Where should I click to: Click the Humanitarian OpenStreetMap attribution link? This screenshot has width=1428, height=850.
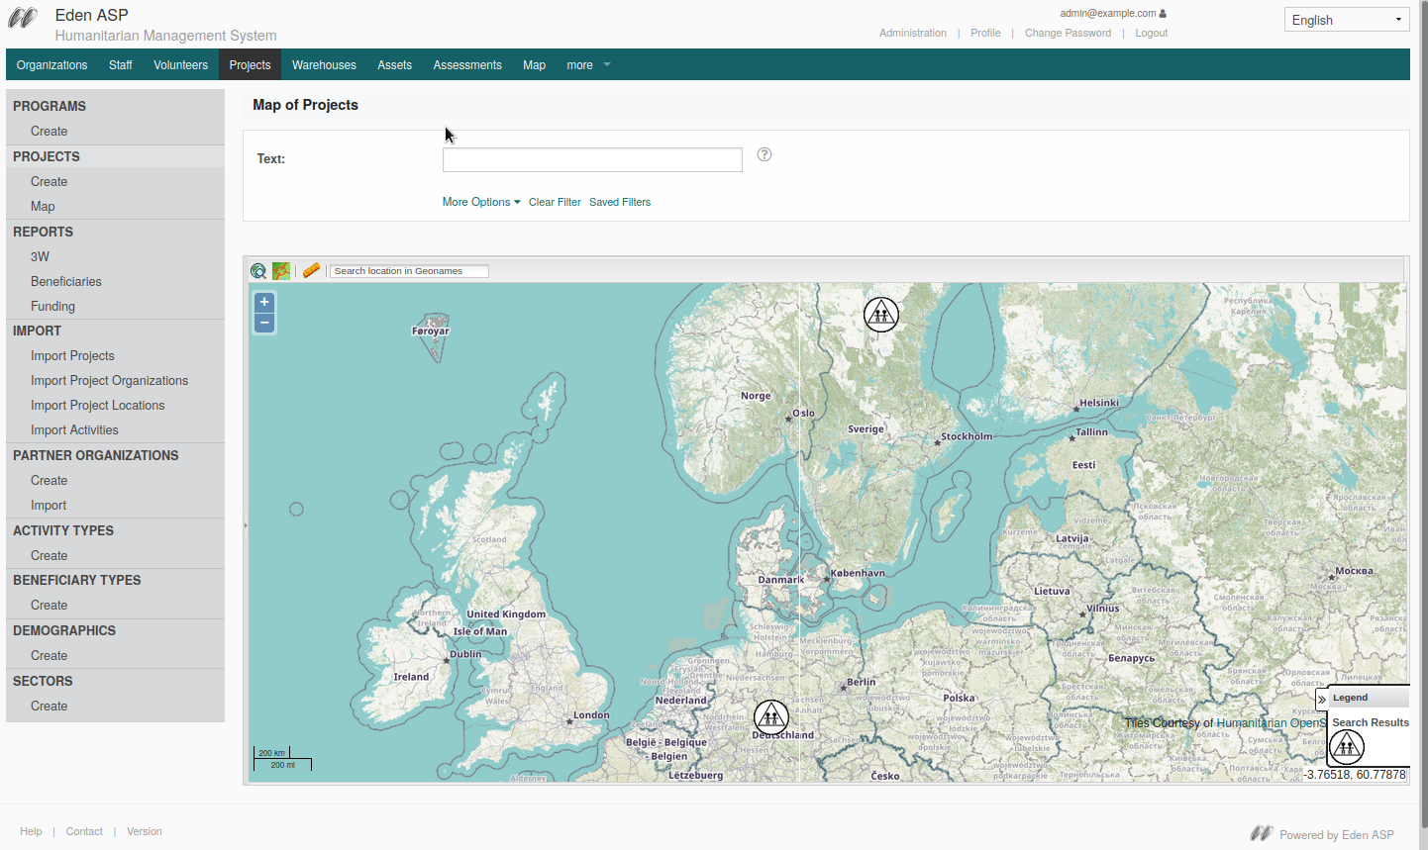point(1272,723)
